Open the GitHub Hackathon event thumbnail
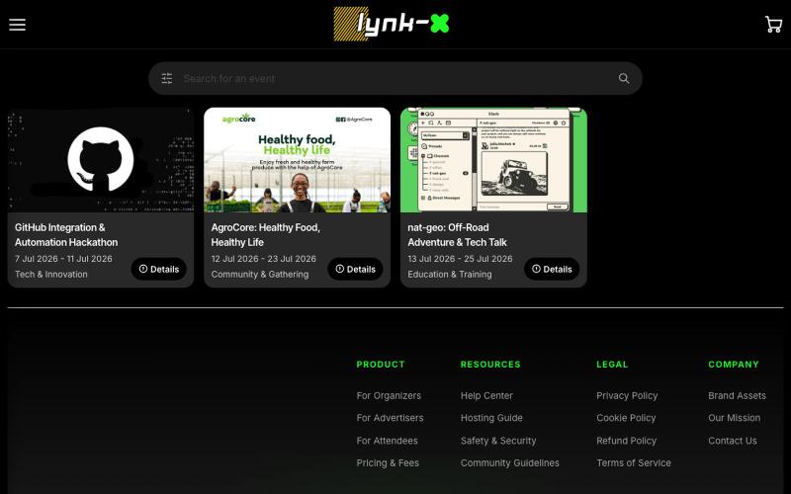Screen dimensions: 791x494 [101, 160]
